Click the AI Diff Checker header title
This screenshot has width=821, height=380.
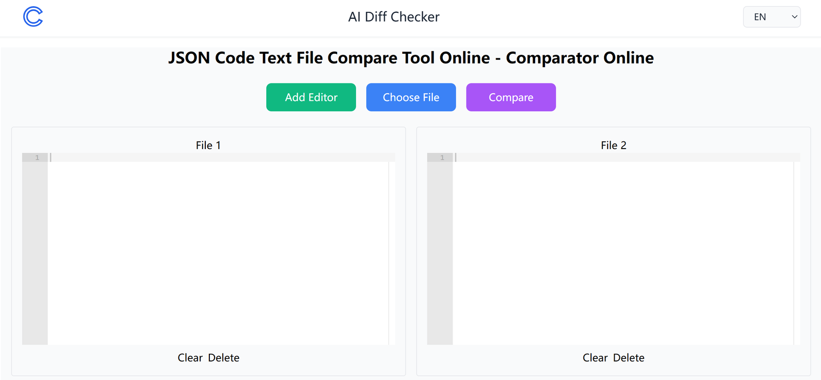394,17
